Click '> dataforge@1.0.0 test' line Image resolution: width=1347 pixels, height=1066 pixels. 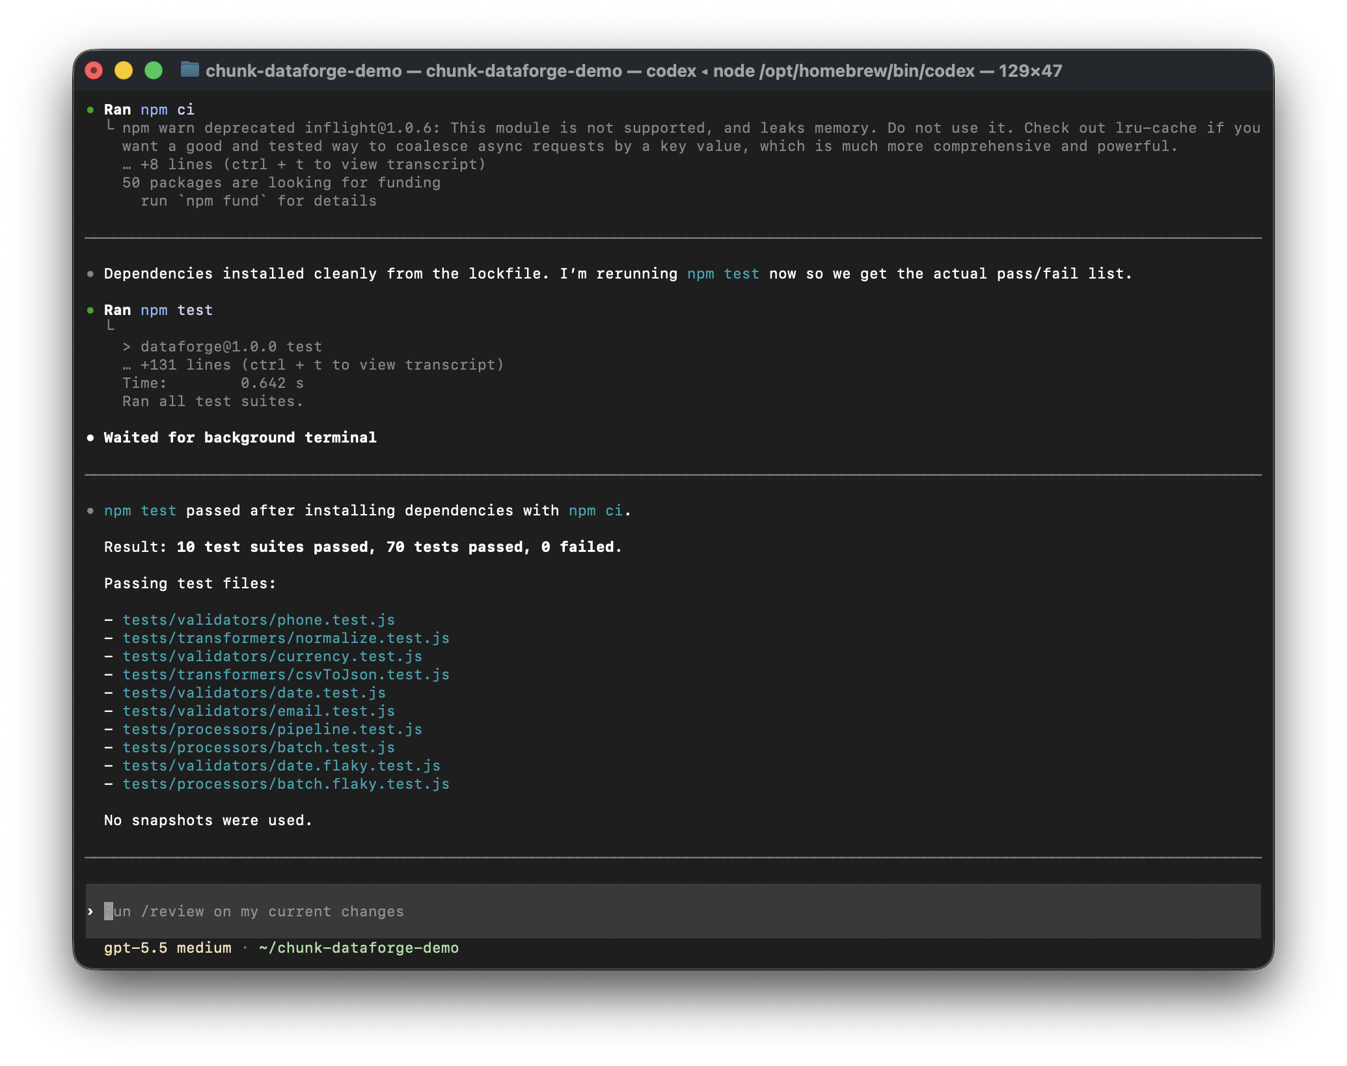tap(222, 346)
